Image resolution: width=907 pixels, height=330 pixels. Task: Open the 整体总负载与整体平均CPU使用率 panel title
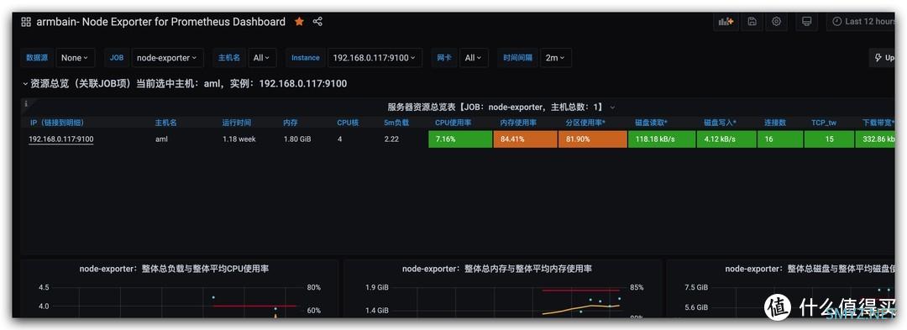click(x=174, y=269)
